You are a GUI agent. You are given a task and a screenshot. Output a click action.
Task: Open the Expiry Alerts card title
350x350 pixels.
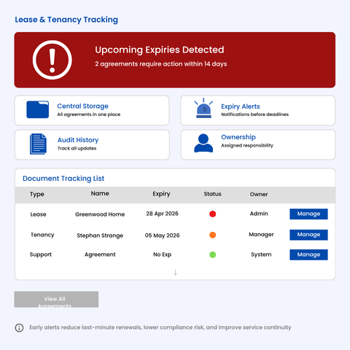click(241, 106)
